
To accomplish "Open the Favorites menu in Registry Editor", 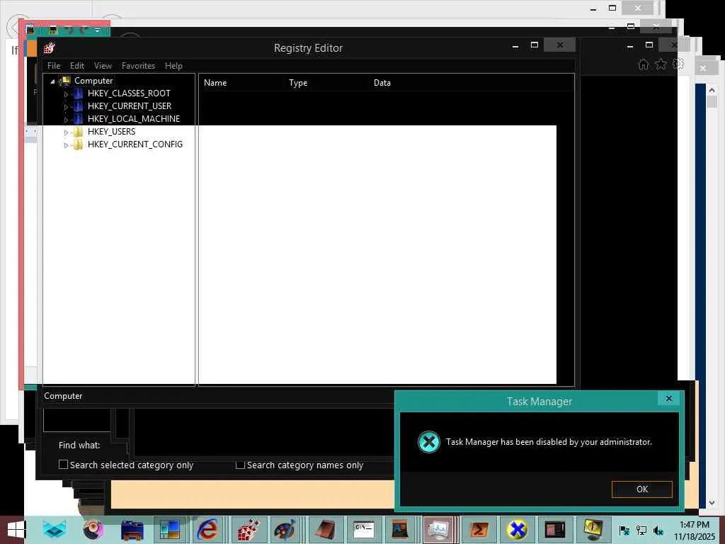I will pyautogui.click(x=138, y=66).
